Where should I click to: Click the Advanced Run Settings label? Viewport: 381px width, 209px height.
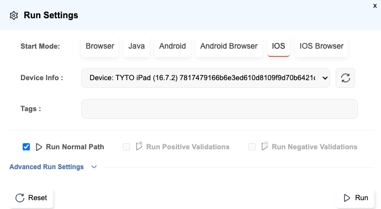tap(46, 167)
